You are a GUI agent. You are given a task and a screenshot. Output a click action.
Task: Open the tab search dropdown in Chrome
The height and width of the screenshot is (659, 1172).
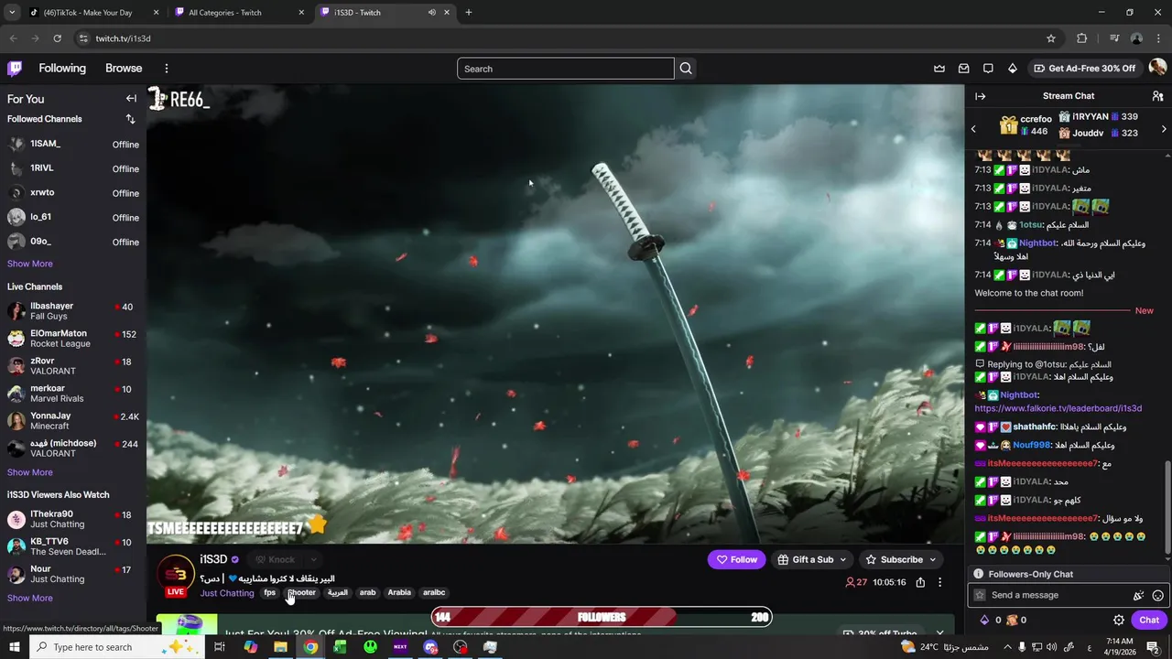coord(12,13)
